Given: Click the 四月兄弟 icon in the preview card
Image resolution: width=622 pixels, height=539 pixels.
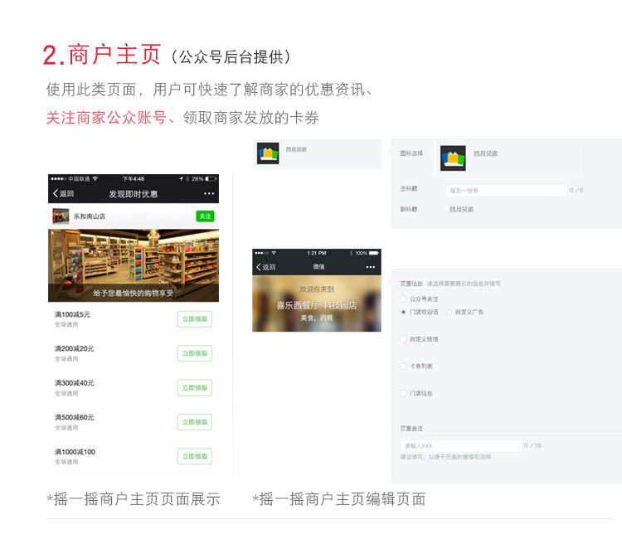Looking at the screenshot, I should pos(268,153).
